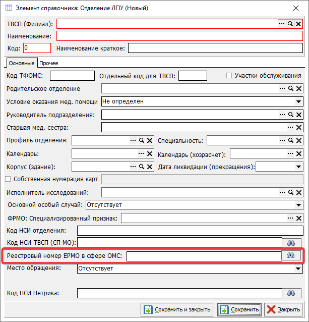
Task: Clear the ФРМО Специализированный признак field
Action: (x=299, y=218)
